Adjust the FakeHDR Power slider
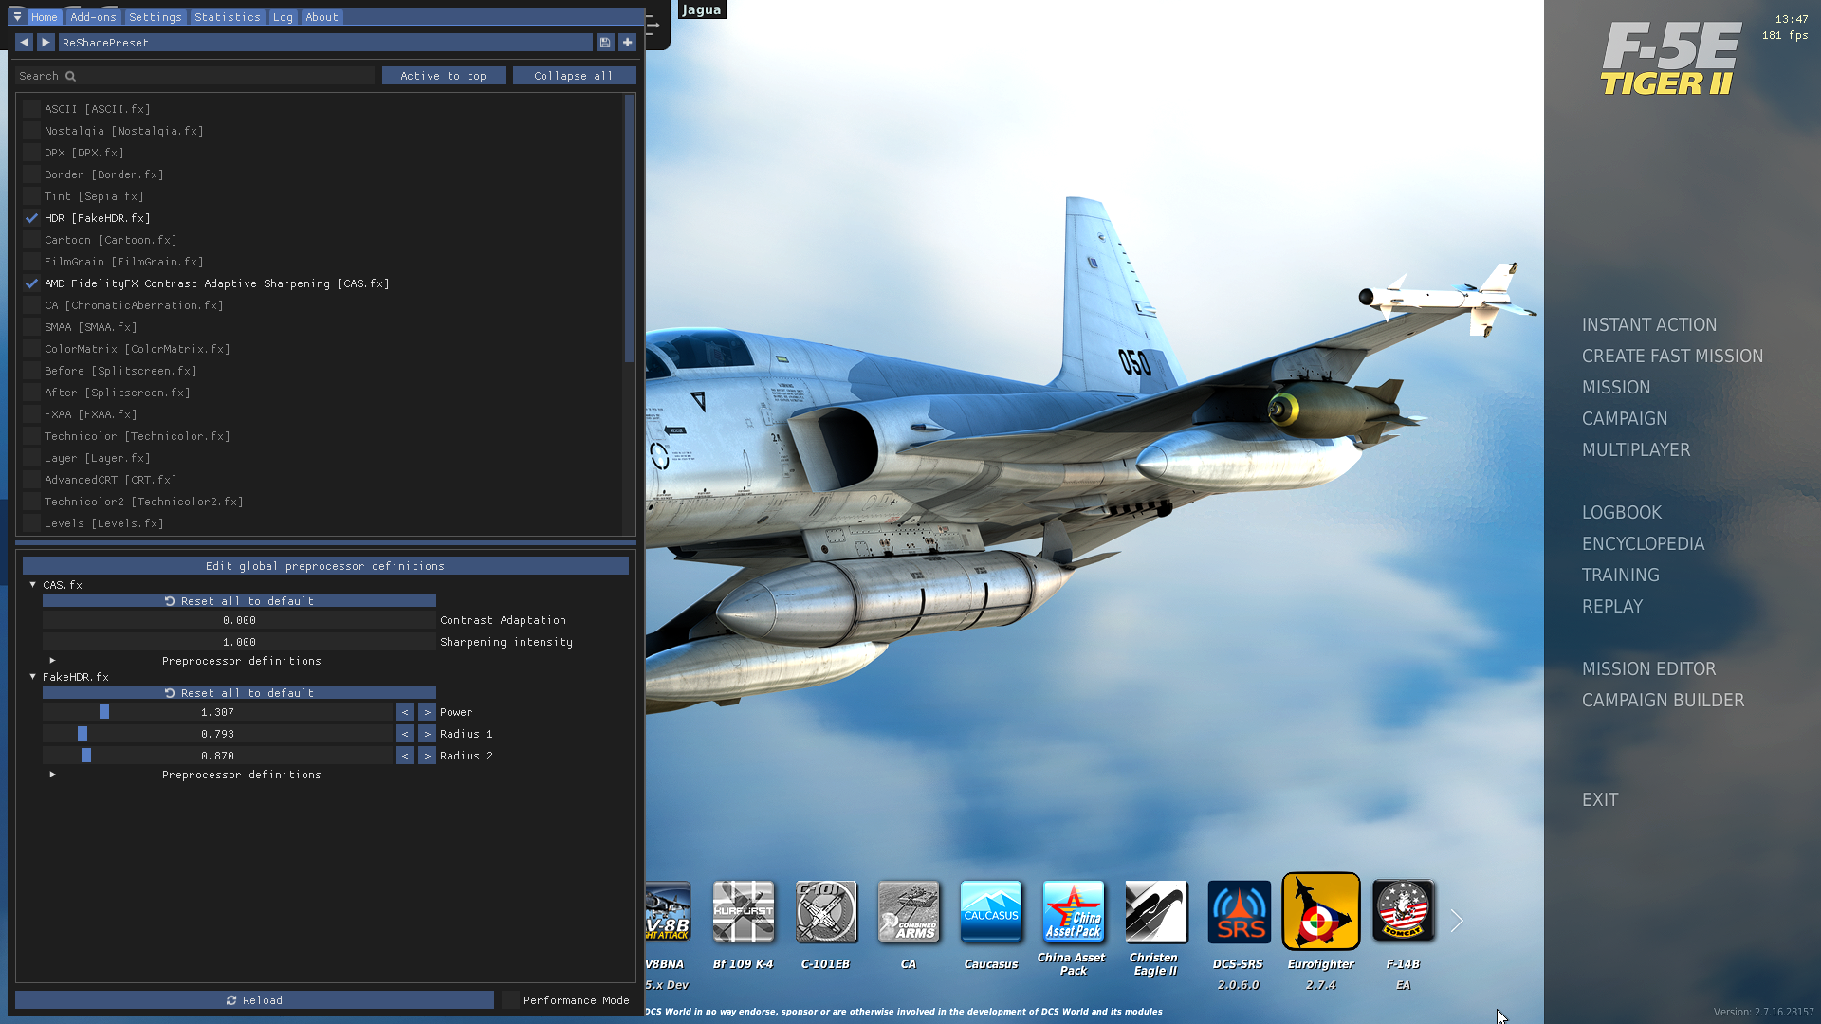Screen dimensions: 1821x1024 217,712
